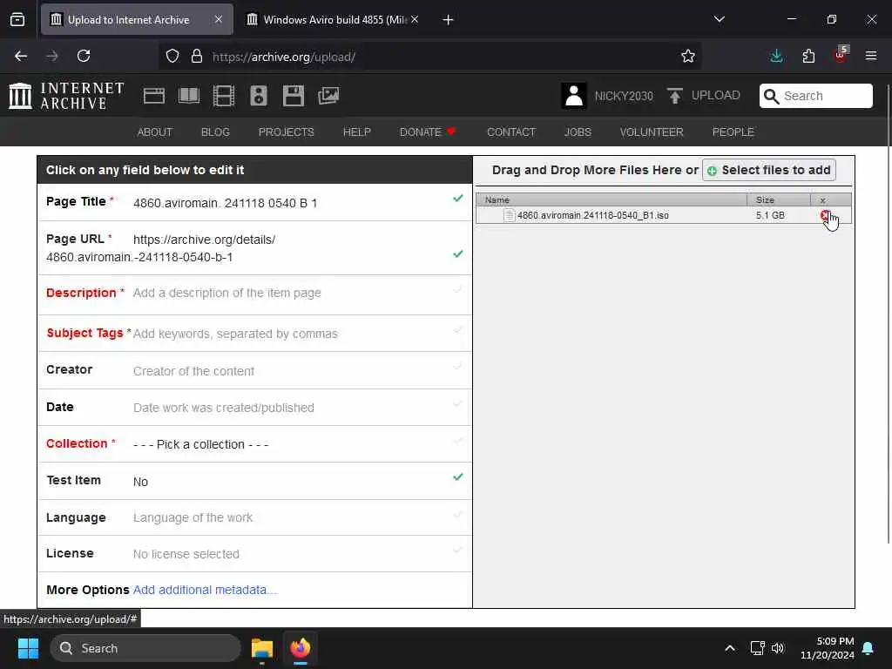Screen dimensions: 892x669
Task: Click the uBlock extension icon with badge
Action: (x=841, y=55)
